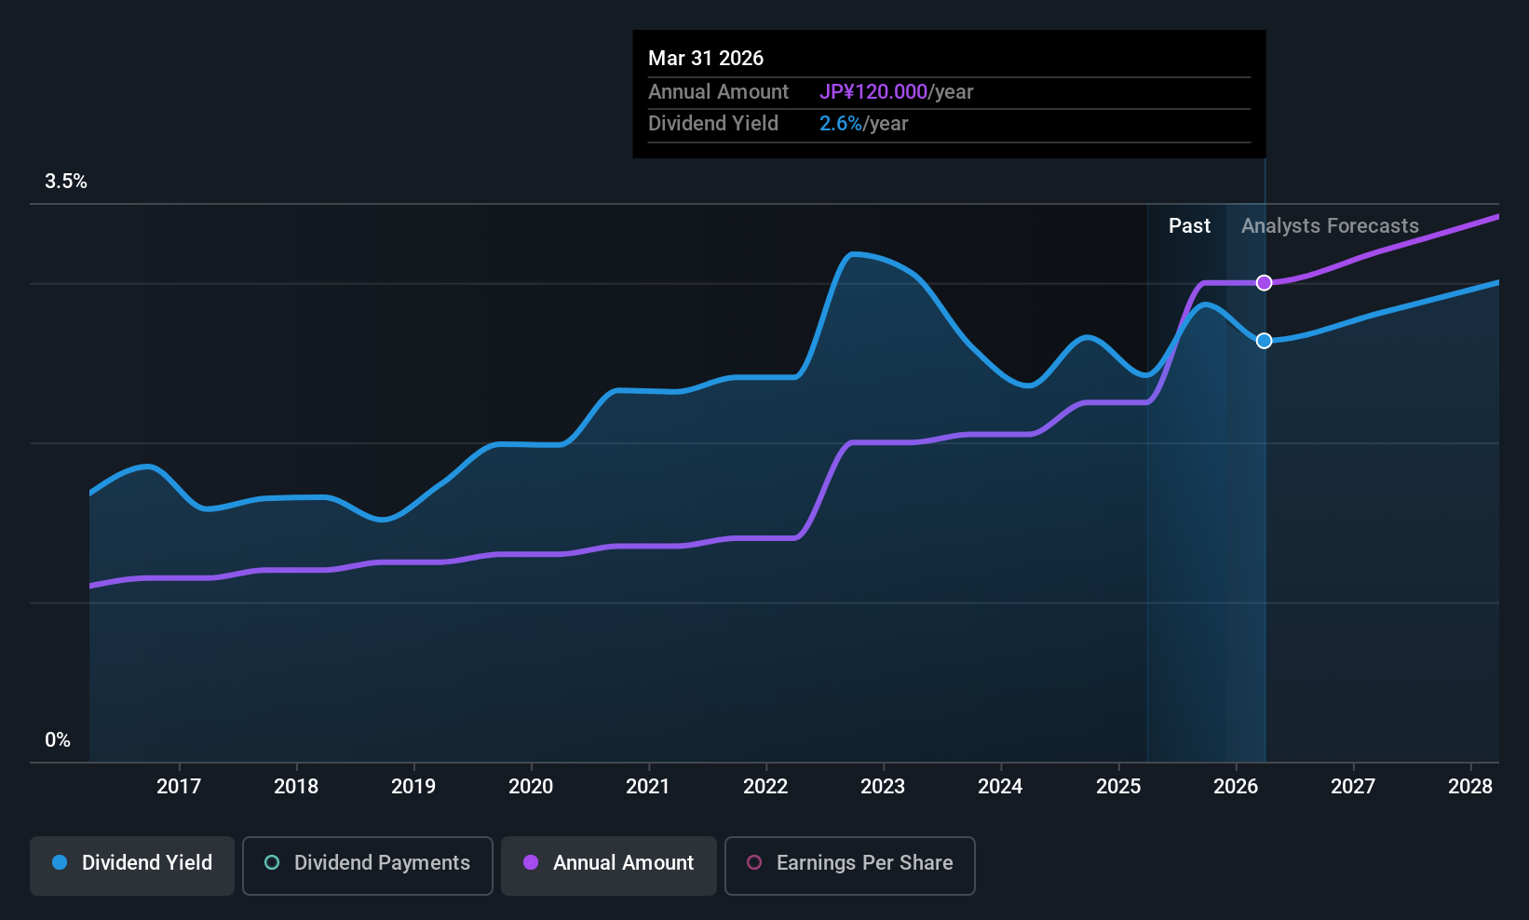The image size is (1529, 920).
Task: Toggle the Dividend Yield legend button
Action: [x=132, y=865]
